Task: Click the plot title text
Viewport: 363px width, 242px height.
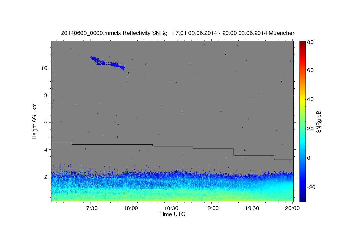Action: (x=178, y=33)
